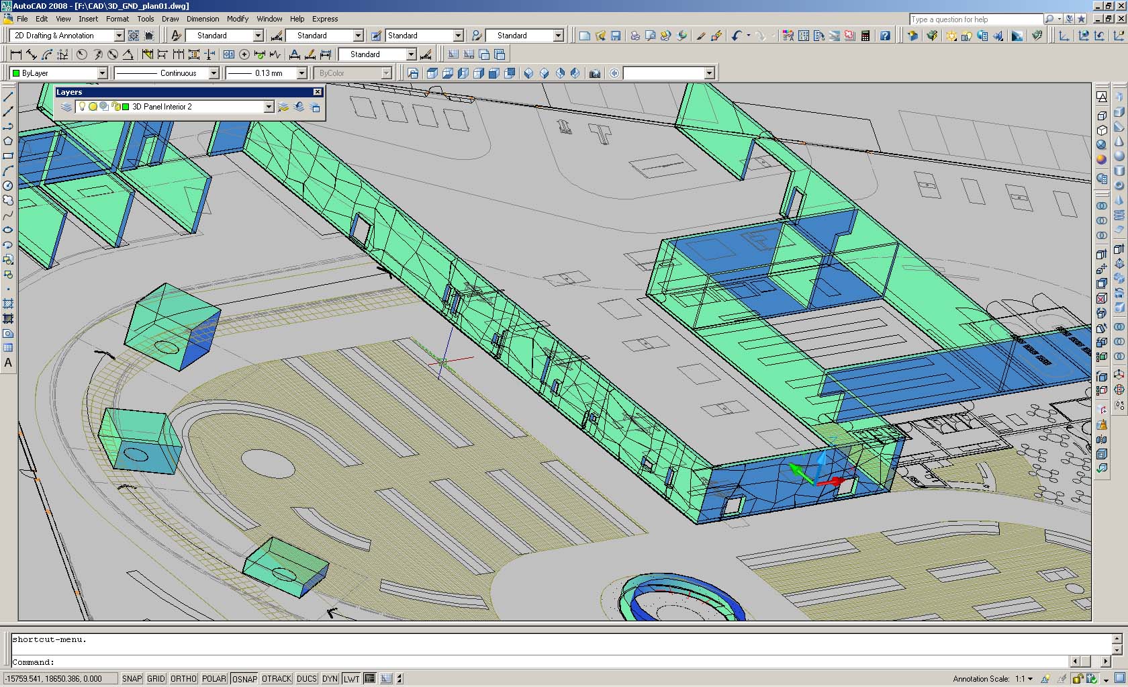
Task: Click the POLAR status bar button
Action: pos(214,679)
